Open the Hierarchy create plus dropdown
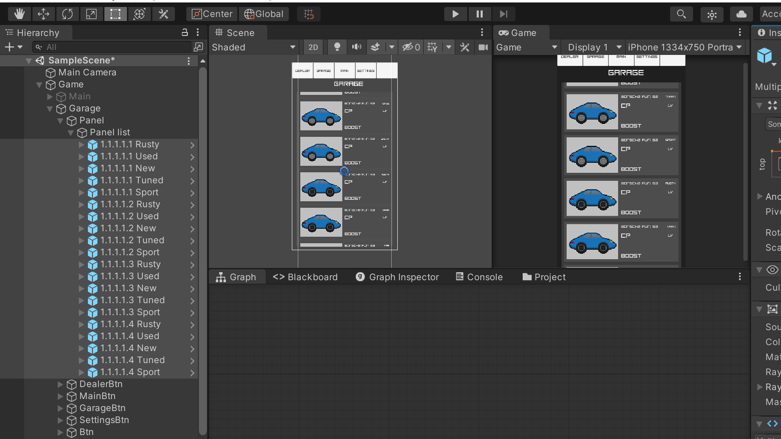The image size is (781, 439). pos(13,47)
